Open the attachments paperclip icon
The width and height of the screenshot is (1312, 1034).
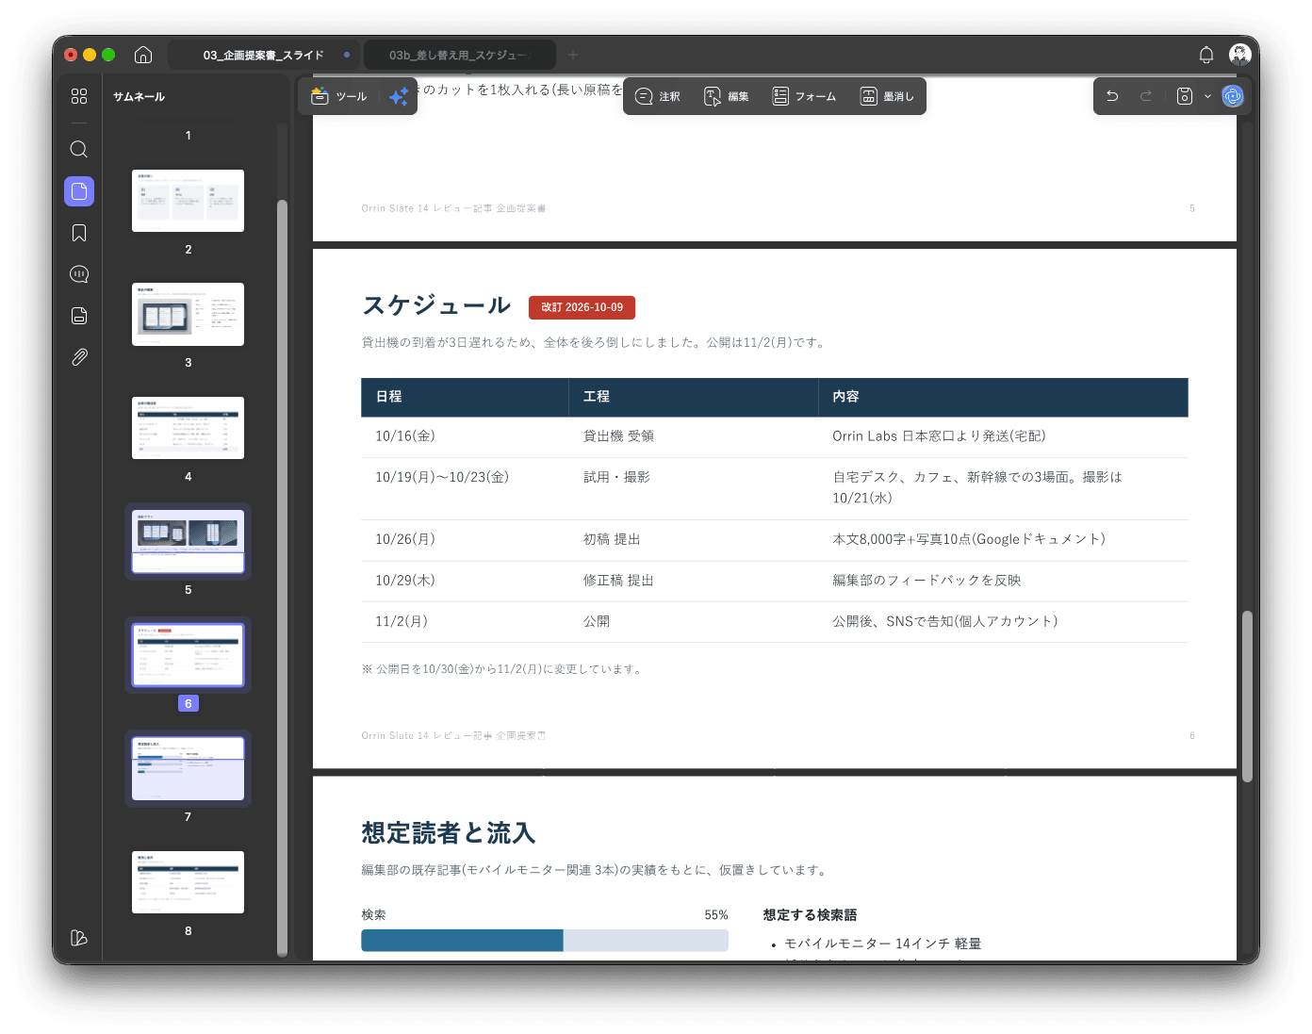coord(79,357)
